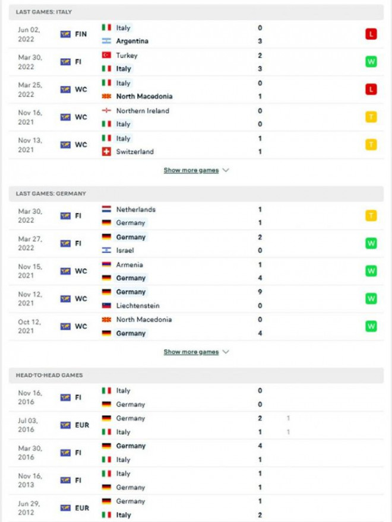Image resolution: width=392 pixels, height=522 pixels.
Task: Click the Netherlands flag icon
Action: [x=107, y=209]
